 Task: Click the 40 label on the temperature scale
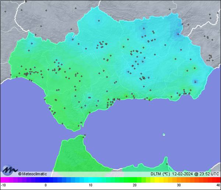[218, 185]
